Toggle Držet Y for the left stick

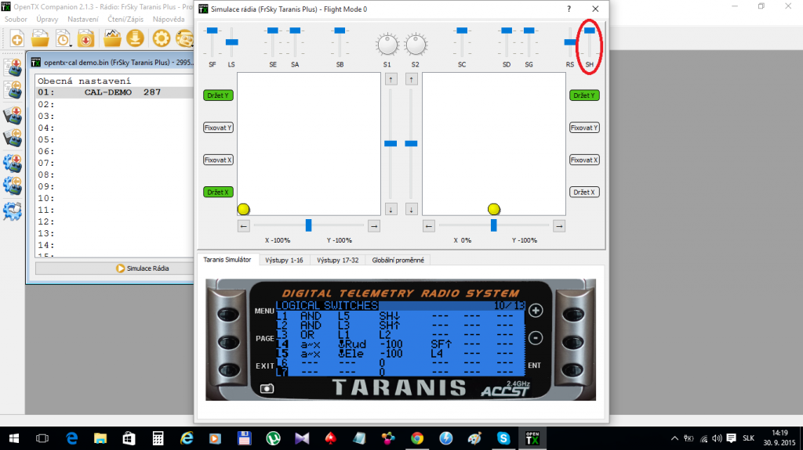(218, 95)
